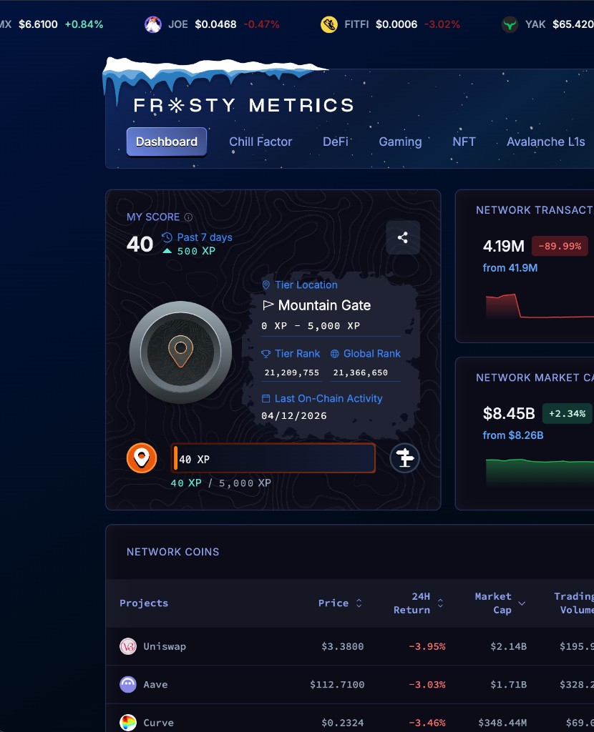
Task: Switch to the Chill Factor tab
Action: (x=261, y=142)
